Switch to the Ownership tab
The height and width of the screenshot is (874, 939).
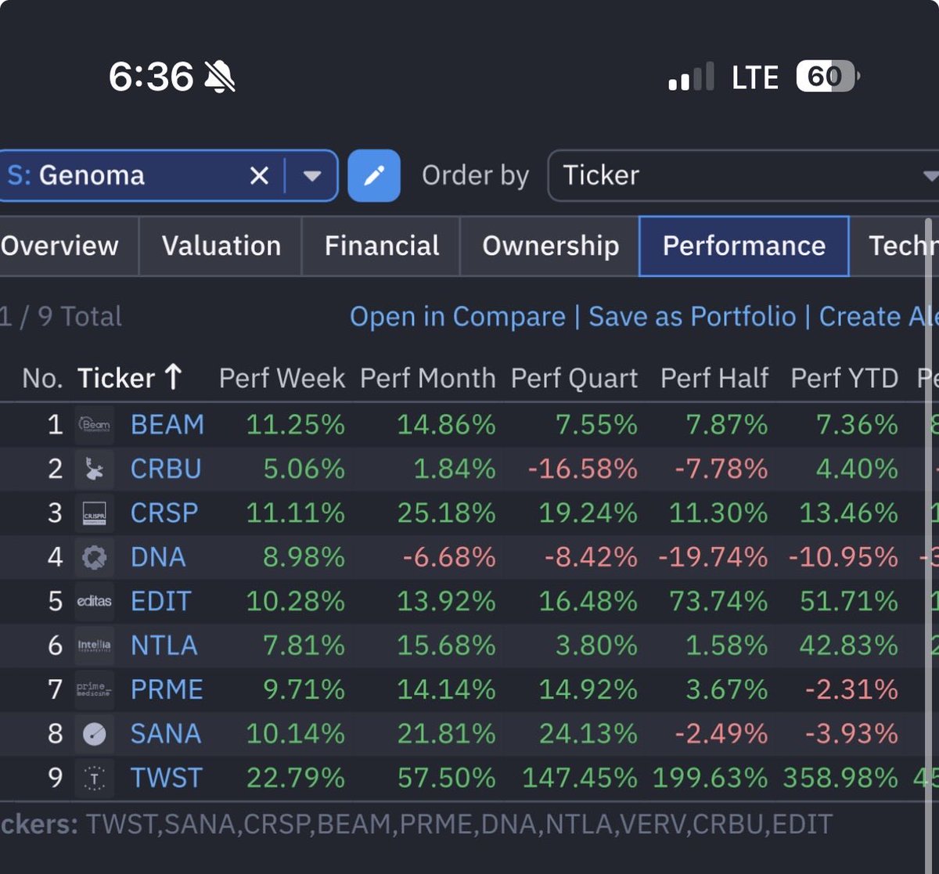pos(550,246)
